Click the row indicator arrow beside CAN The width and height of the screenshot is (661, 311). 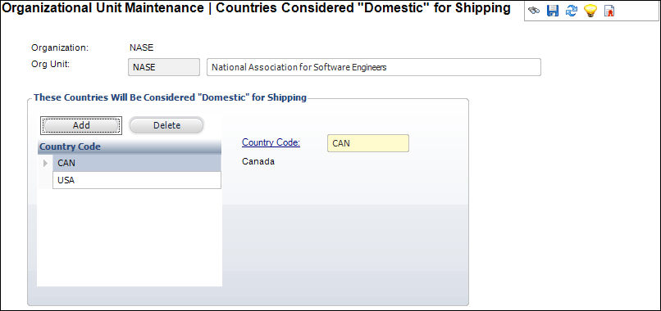click(x=46, y=164)
